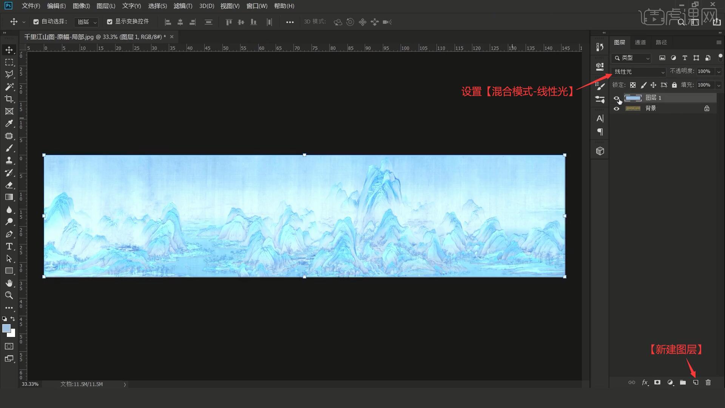Select the Brush tool
This screenshot has height=408, width=725.
coord(9,148)
